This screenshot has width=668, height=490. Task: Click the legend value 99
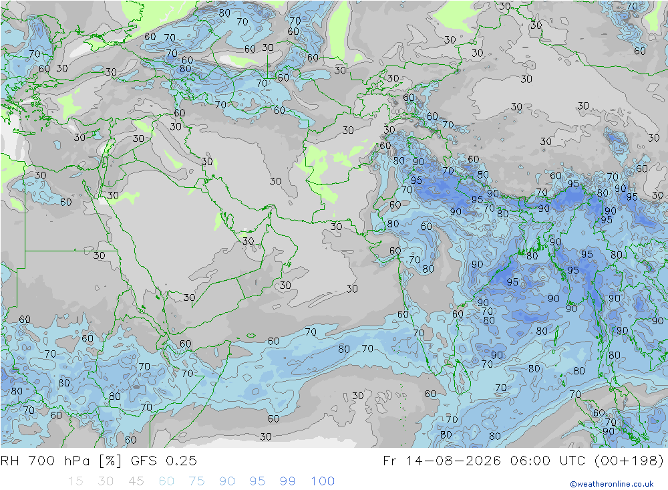coord(287,481)
